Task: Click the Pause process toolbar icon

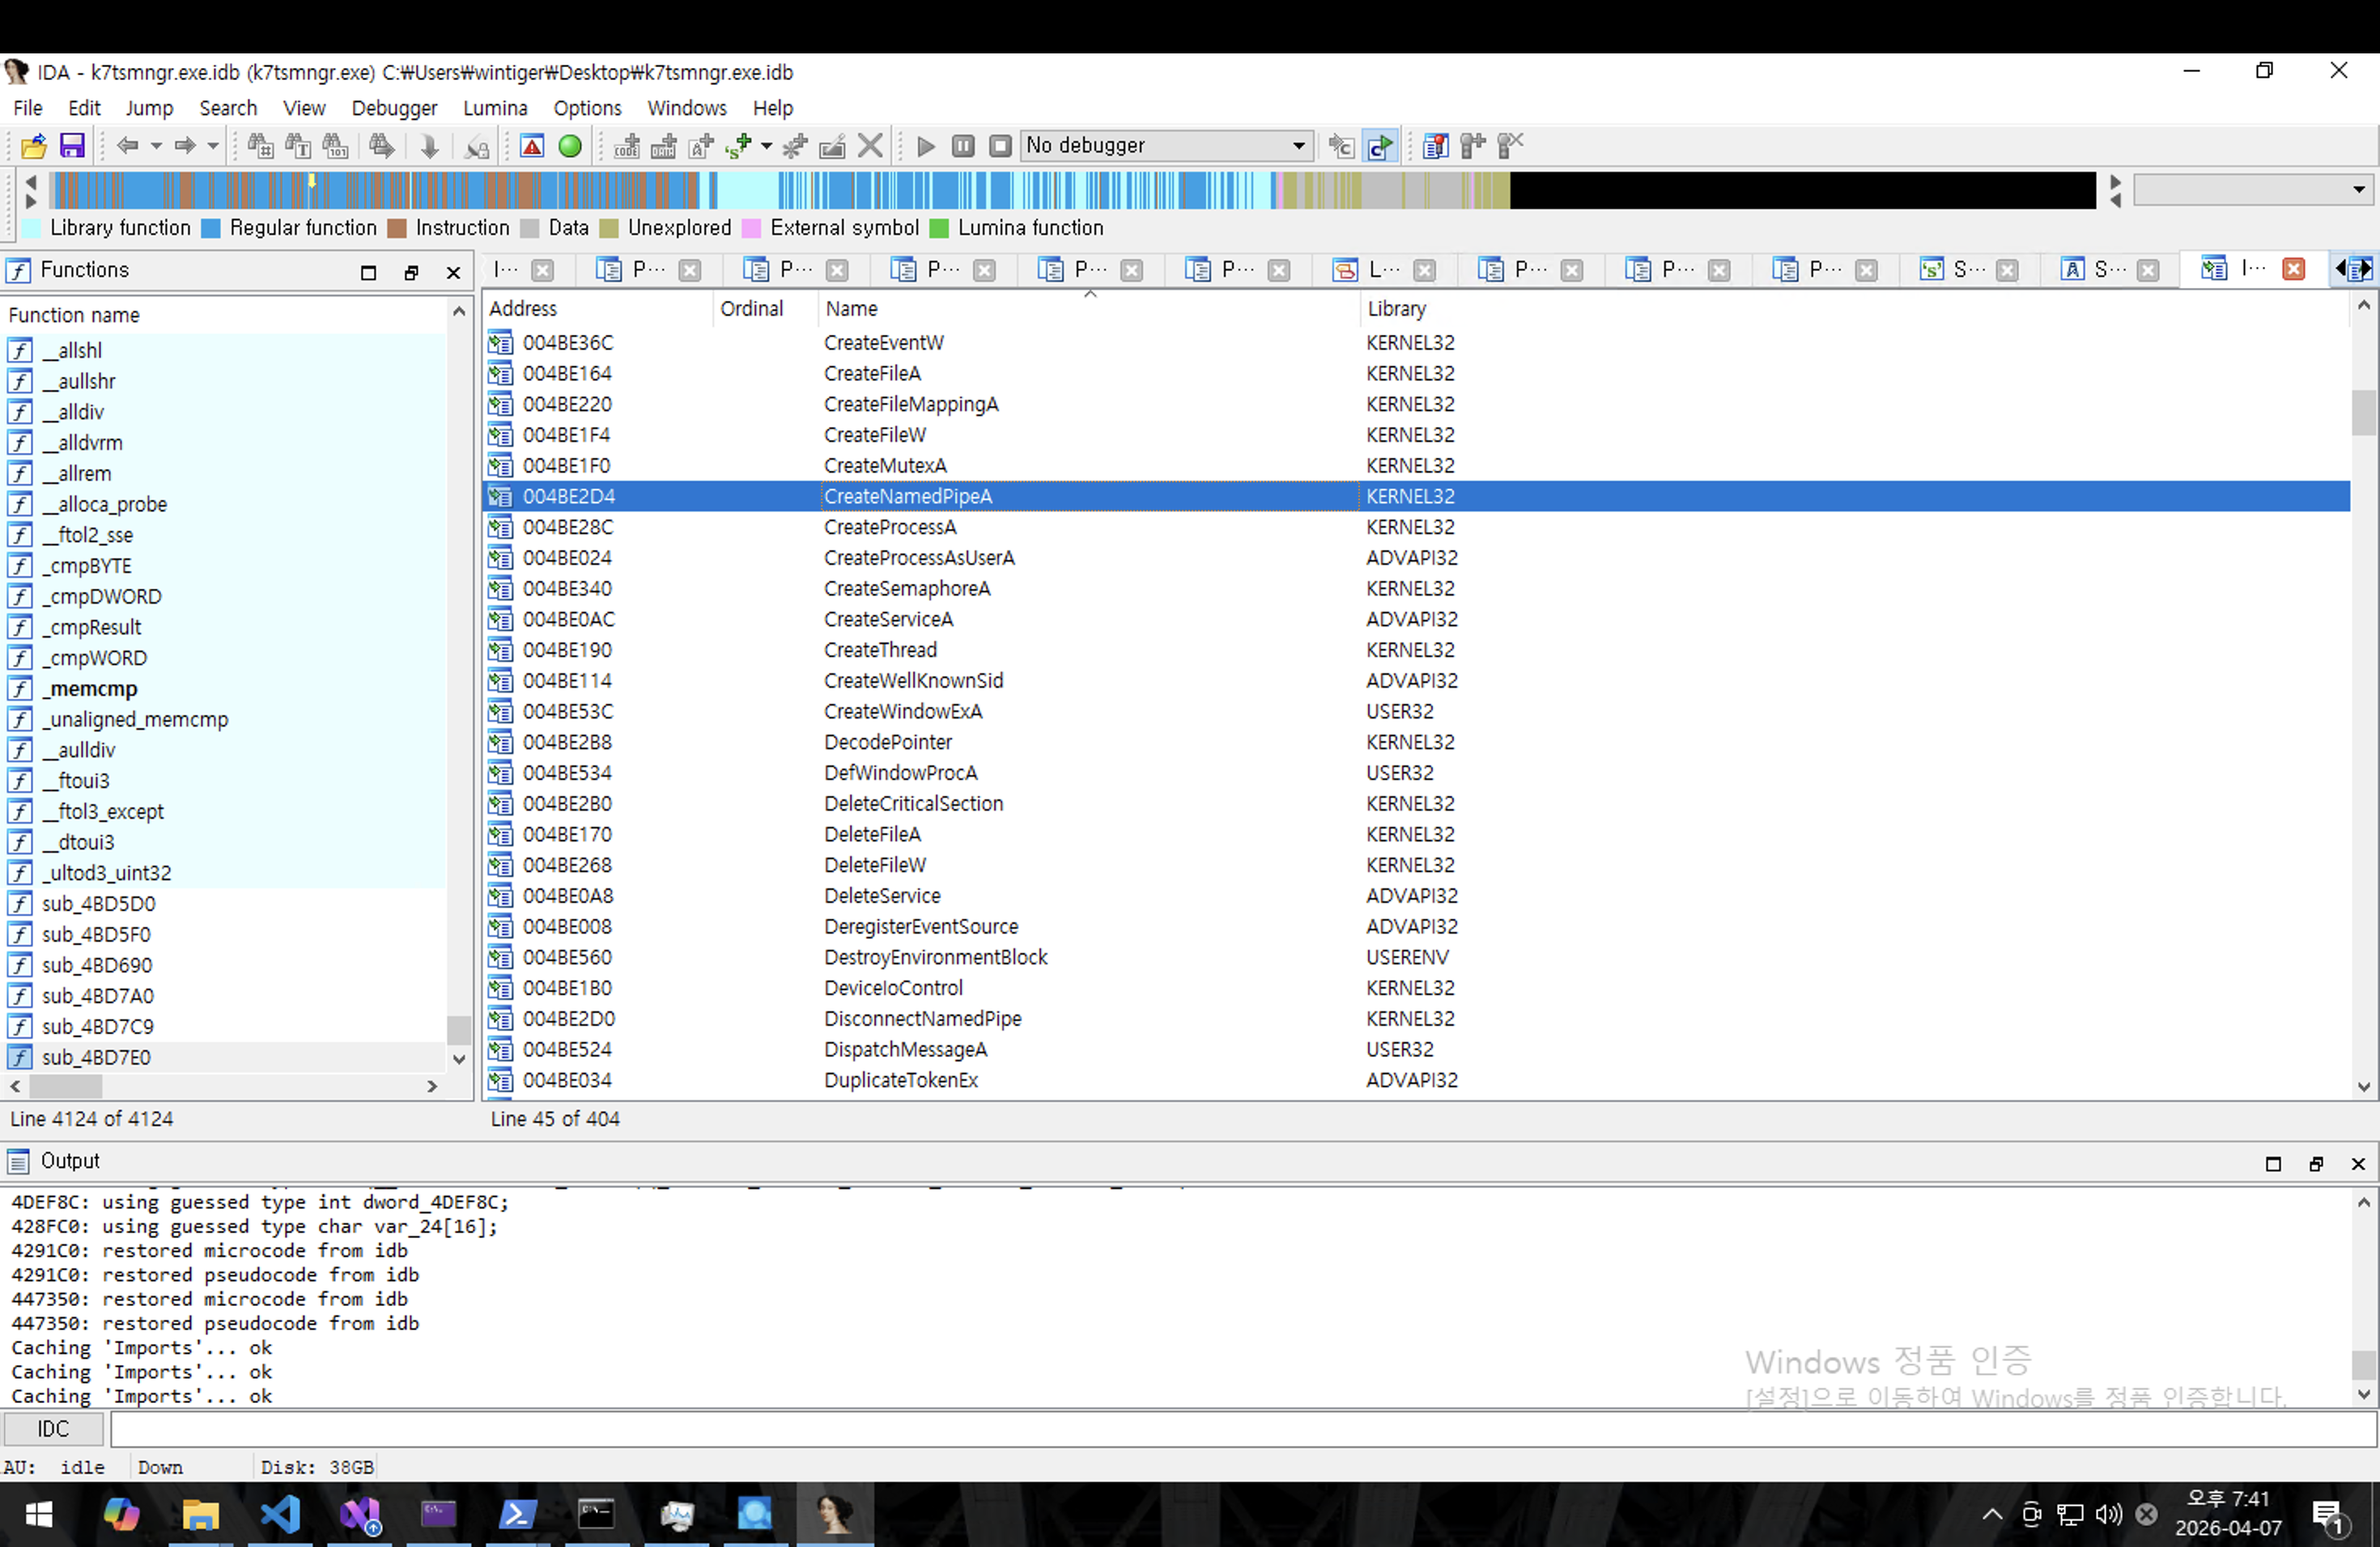Action: (962, 146)
